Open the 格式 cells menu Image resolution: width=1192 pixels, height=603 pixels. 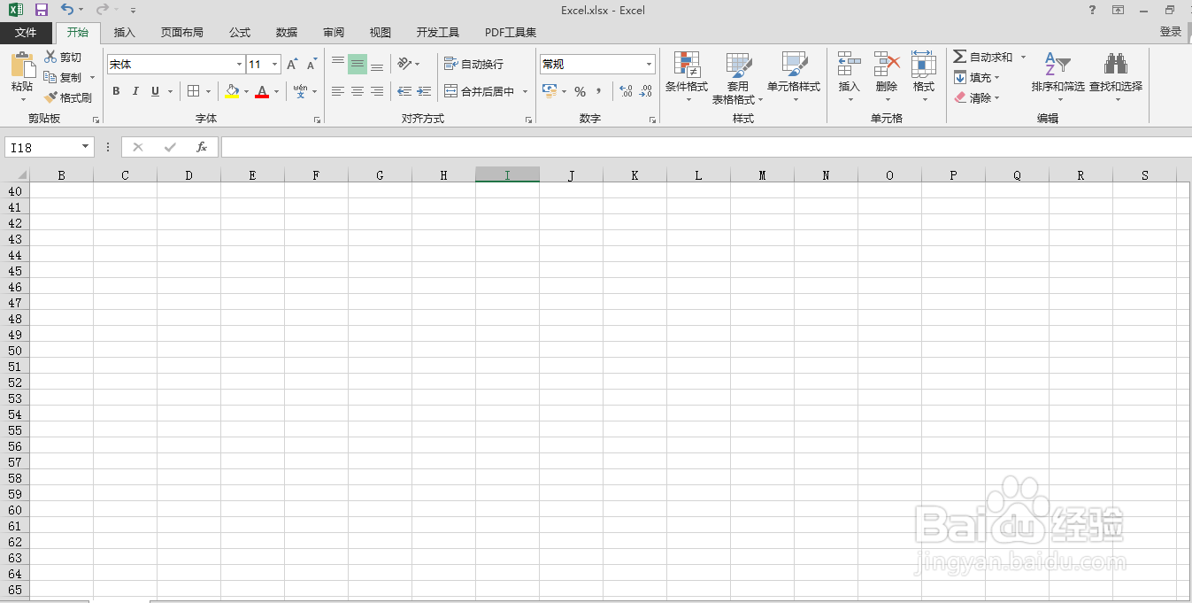[x=924, y=76]
